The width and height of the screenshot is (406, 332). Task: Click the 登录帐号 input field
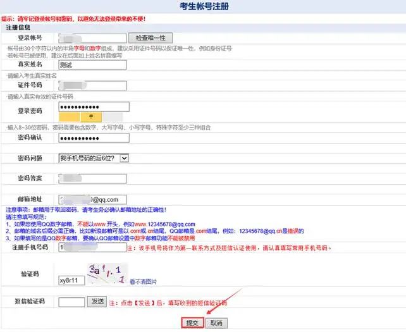coord(92,39)
